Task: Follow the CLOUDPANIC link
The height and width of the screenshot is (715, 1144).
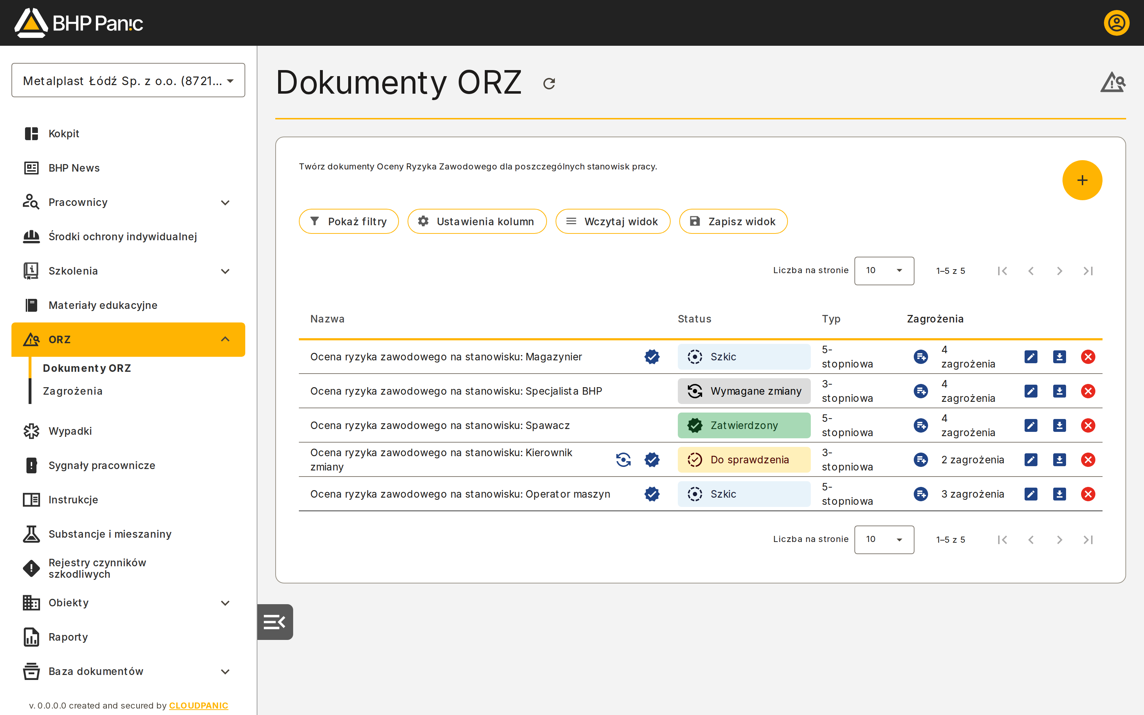Action: (198, 705)
